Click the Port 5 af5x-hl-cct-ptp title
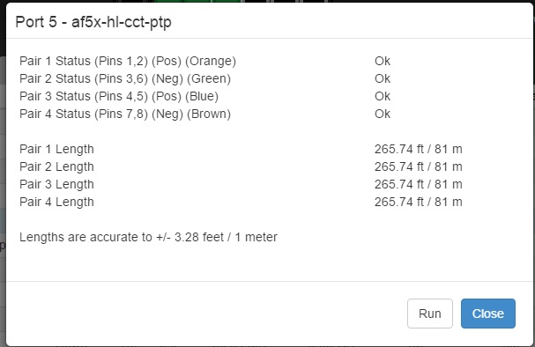The height and width of the screenshot is (347, 535). (x=93, y=22)
